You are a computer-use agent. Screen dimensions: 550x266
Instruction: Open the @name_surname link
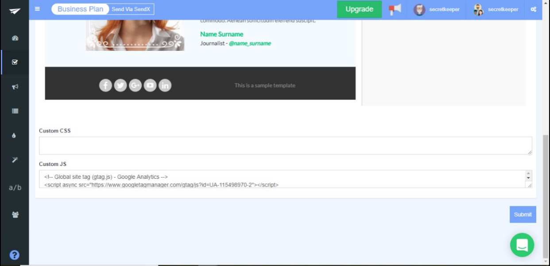(250, 43)
